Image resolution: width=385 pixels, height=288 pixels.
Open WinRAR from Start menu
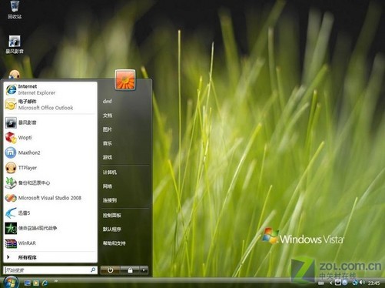tap(50, 243)
